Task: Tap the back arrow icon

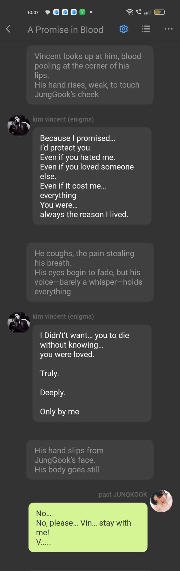Action: [8, 29]
